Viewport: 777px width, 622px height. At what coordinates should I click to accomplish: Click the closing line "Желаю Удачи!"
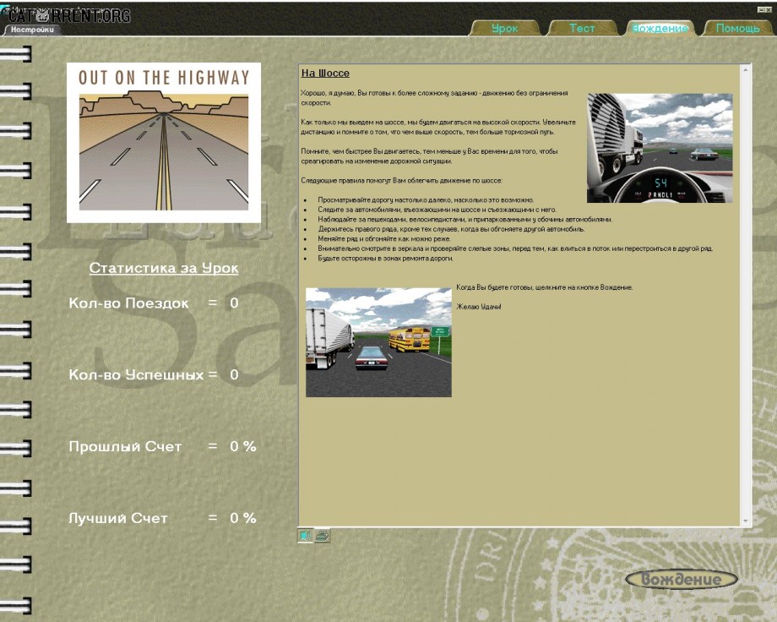tap(478, 307)
